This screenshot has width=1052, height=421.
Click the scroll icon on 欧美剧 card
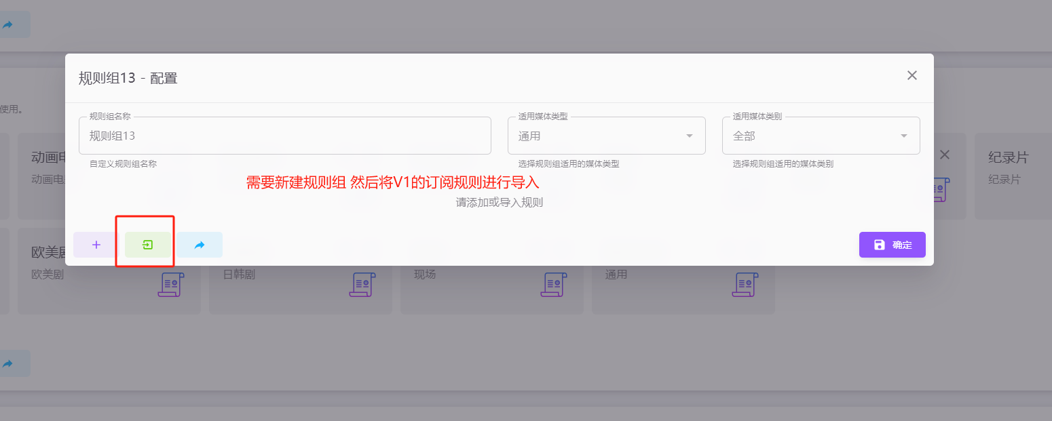170,284
